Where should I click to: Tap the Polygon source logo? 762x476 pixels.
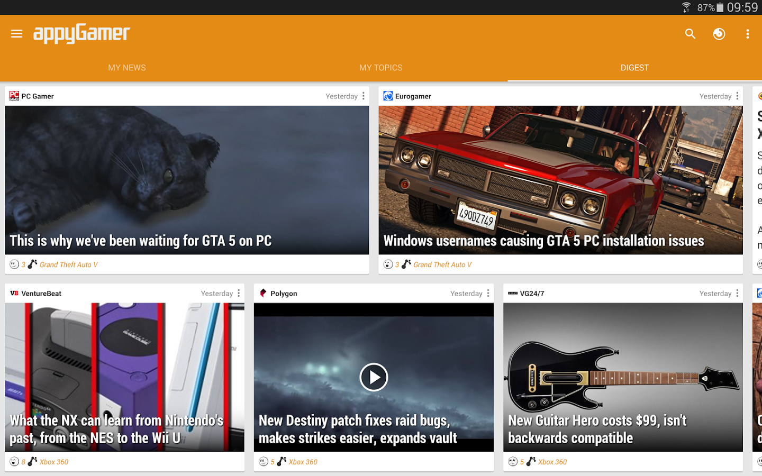pyautogui.click(x=263, y=293)
